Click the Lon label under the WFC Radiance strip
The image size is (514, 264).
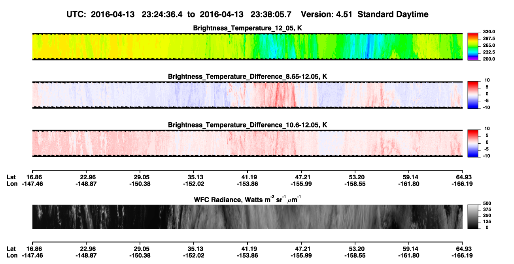coord(12,255)
